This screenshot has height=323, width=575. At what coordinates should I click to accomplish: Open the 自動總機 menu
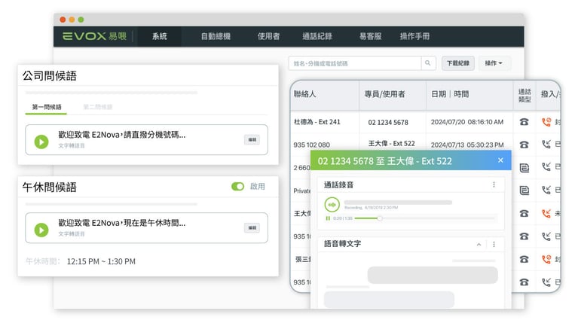click(x=216, y=36)
